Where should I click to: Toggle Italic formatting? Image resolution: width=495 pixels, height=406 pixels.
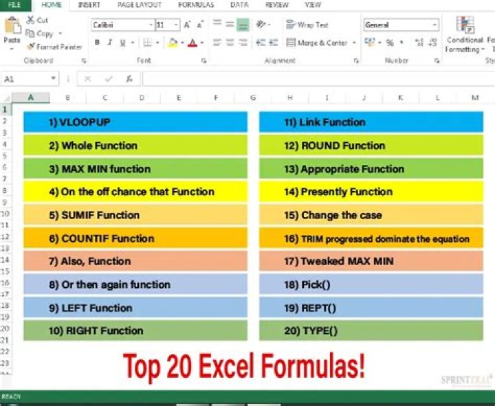110,43
